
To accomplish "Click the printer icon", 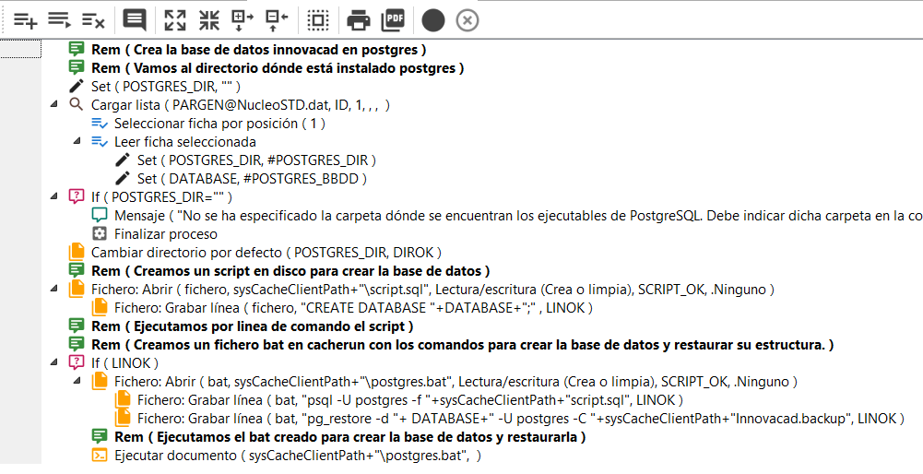I will click(x=359, y=19).
